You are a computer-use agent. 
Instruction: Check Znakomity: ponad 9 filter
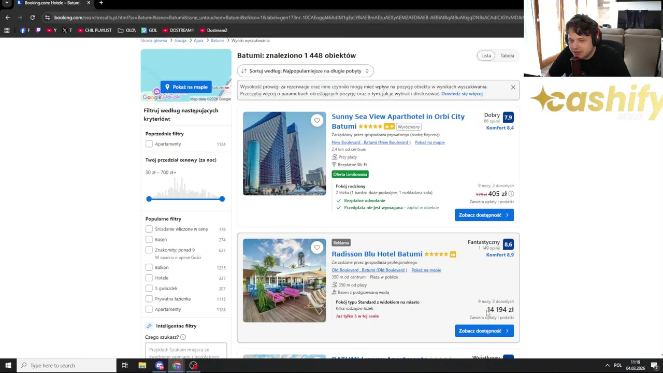149,250
